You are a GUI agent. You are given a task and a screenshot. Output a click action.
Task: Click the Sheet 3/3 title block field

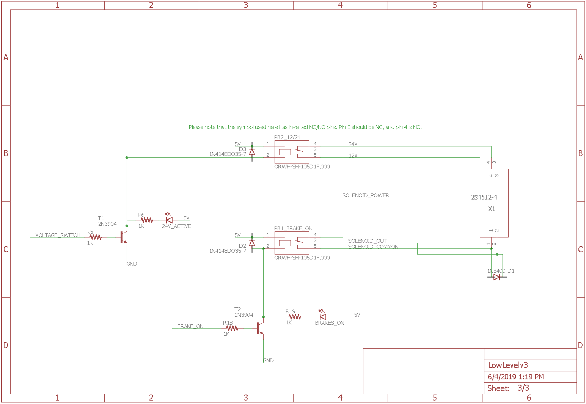[519, 388]
